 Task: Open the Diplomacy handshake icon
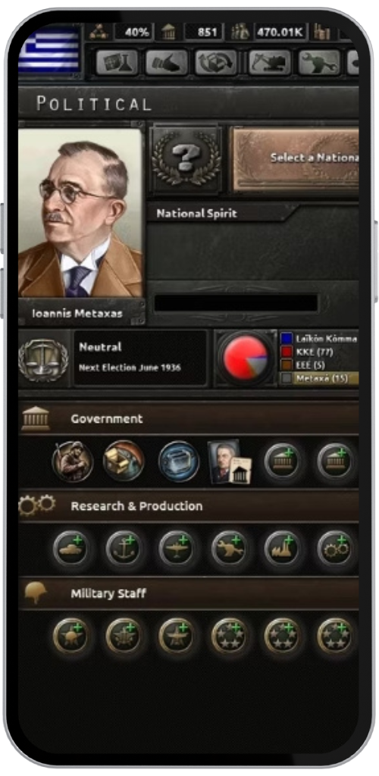[167, 63]
